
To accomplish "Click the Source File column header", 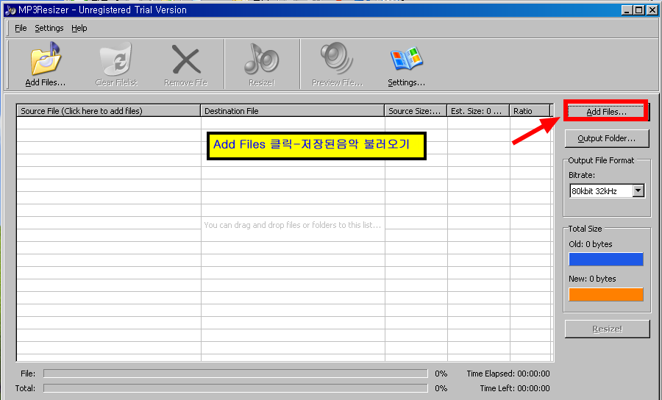I will click(x=109, y=111).
